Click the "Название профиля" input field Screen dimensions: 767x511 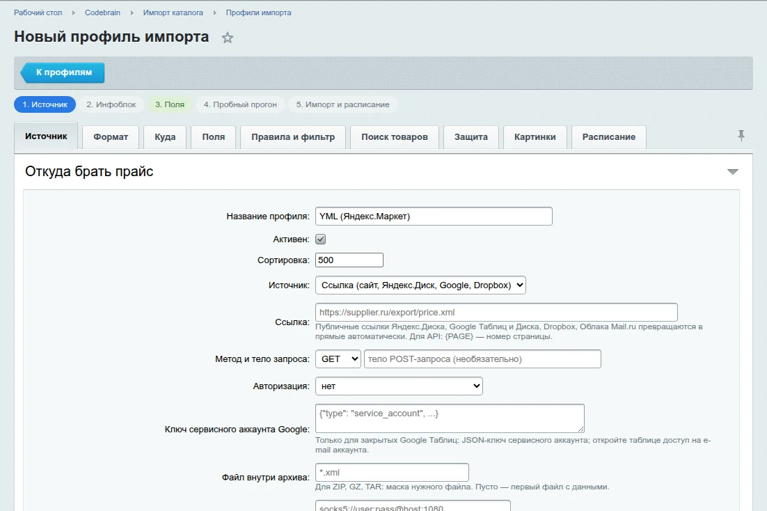point(434,217)
